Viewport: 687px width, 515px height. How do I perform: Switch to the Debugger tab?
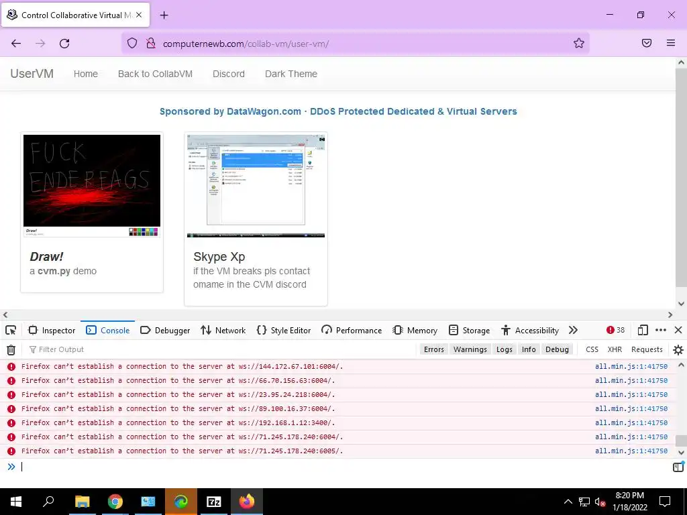pyautogui.click(x=165, y=330)
